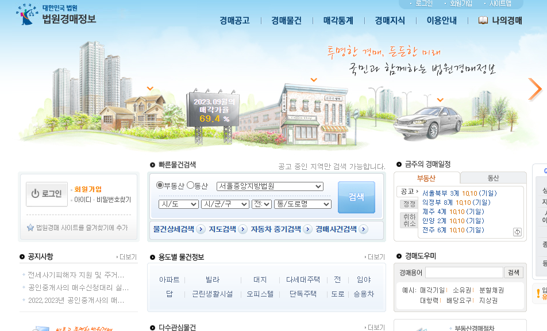This screenshot has height=331, width=547.
Task: Click 근린생활시설 property type link
Action: (x=213, y=294)
